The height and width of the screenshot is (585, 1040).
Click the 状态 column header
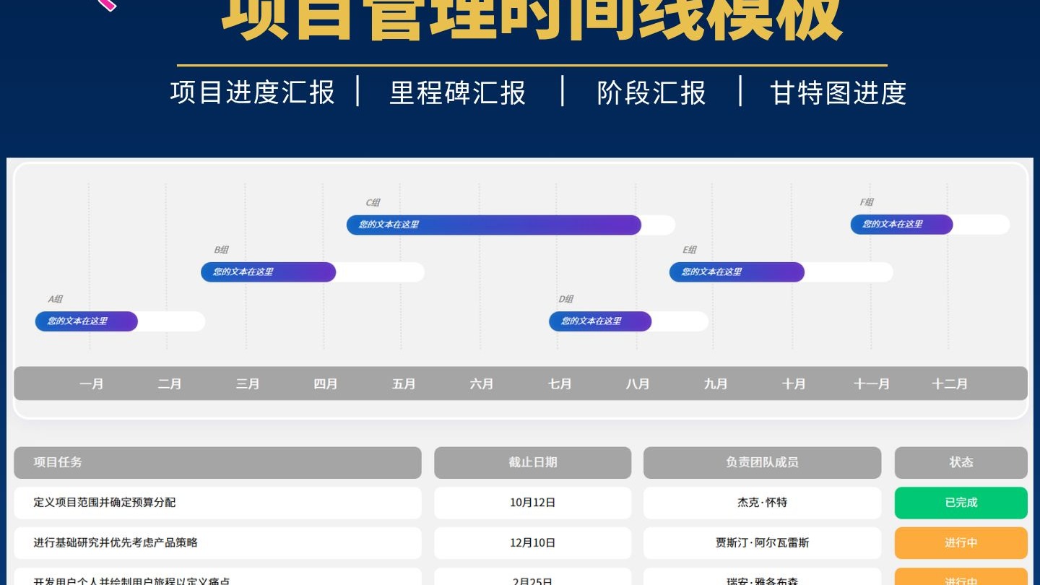click(961, 462)
